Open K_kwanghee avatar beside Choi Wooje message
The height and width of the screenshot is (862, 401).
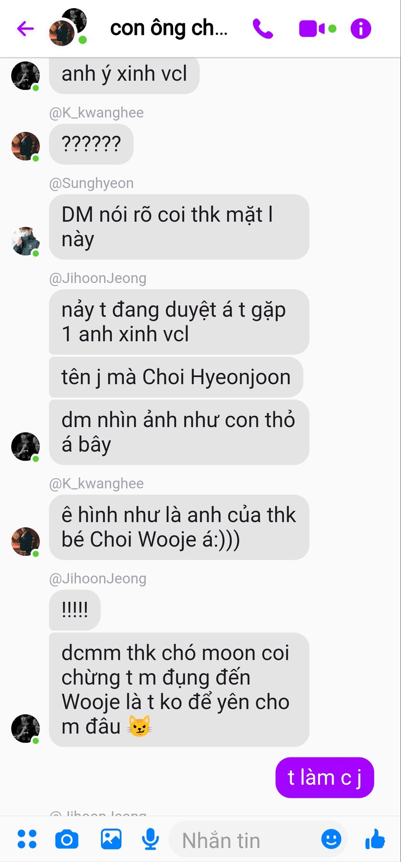pyautogui.click(x=26, y=541)
